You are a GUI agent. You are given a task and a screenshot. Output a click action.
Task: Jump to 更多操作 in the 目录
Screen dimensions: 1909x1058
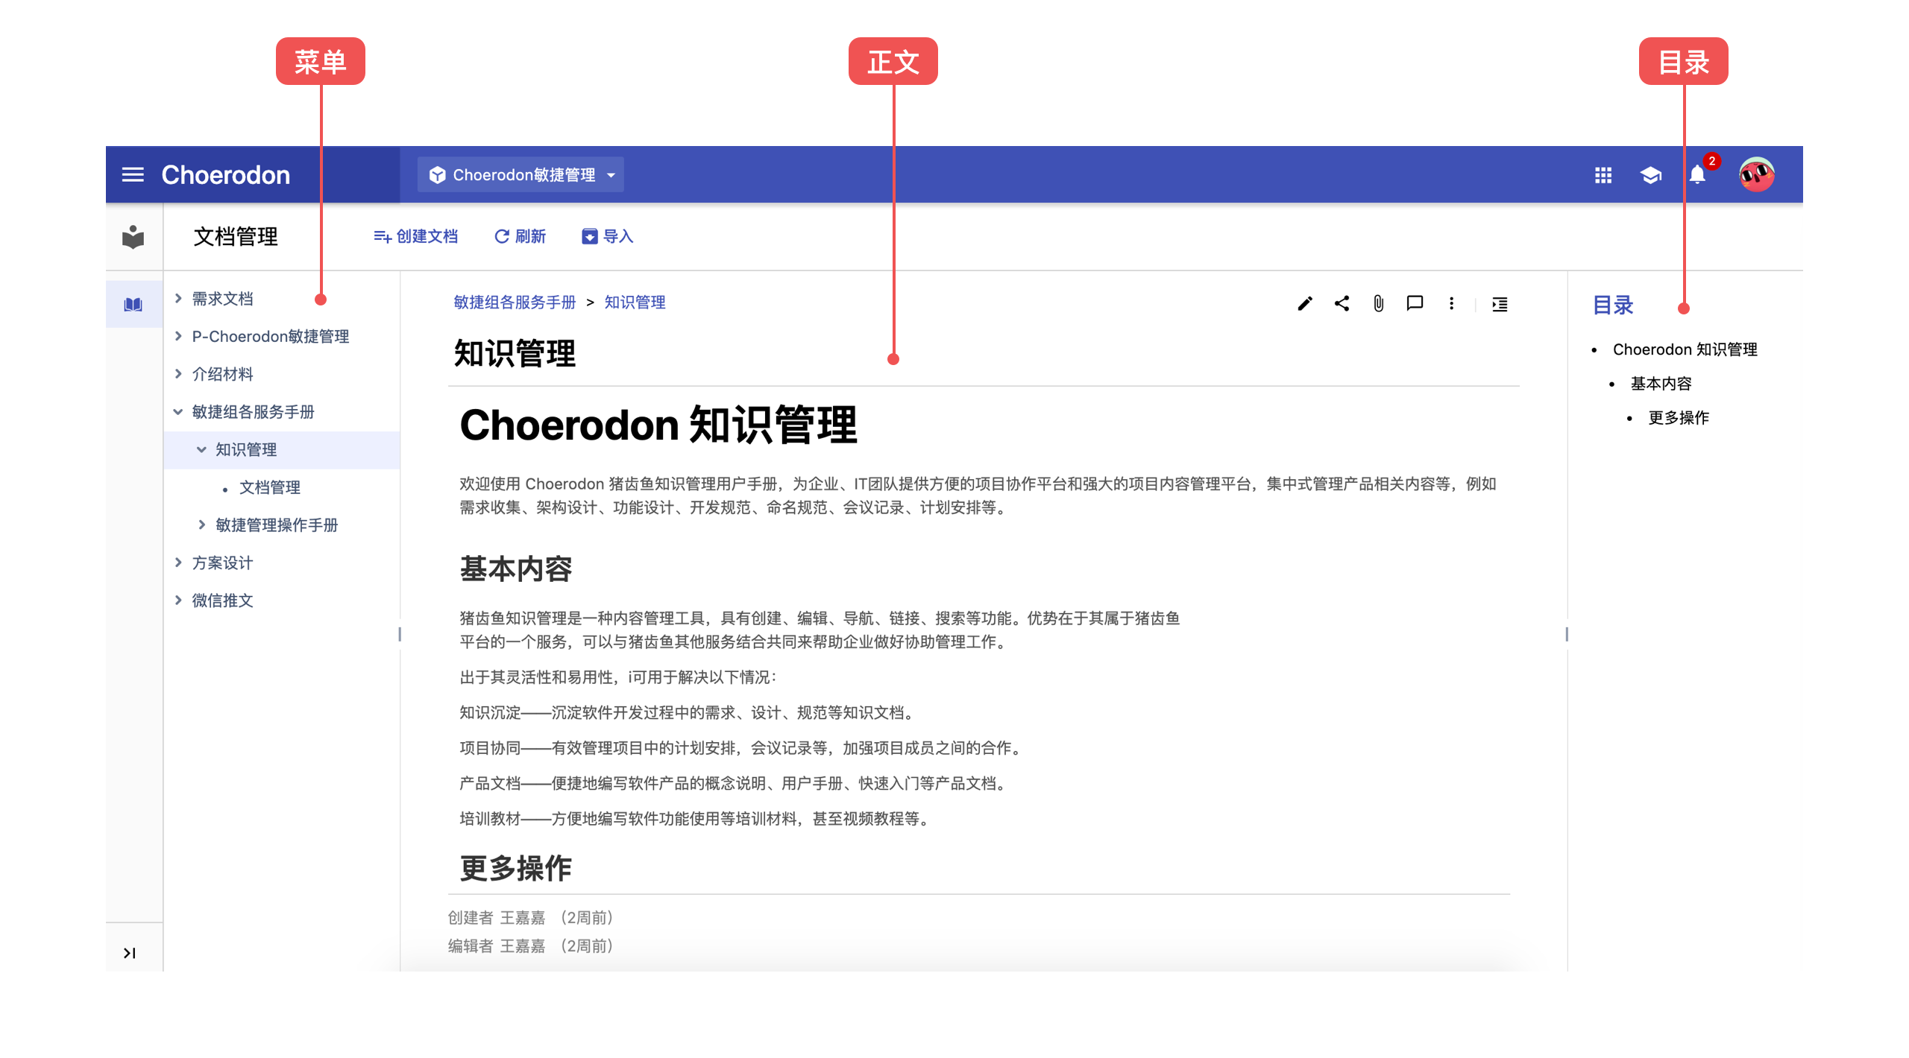click(1678, 418)
